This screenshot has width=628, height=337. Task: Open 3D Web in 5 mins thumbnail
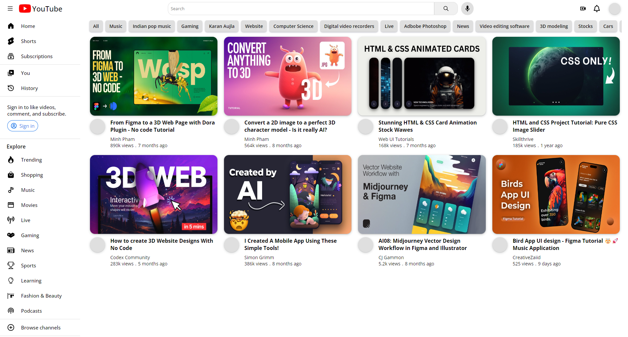(x=154, y=194)
